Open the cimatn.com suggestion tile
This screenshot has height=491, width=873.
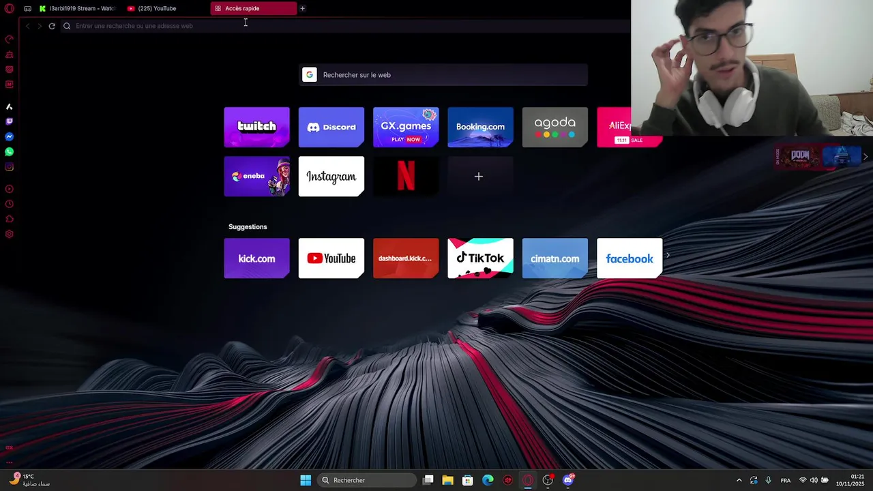(x=554, y=258)
